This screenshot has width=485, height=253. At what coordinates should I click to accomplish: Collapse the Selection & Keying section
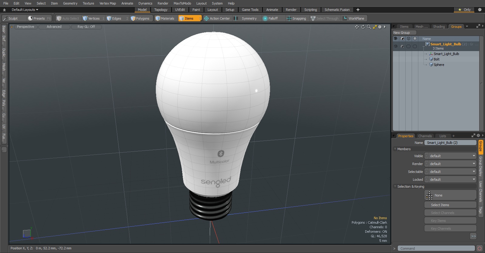tap(395, 187)
